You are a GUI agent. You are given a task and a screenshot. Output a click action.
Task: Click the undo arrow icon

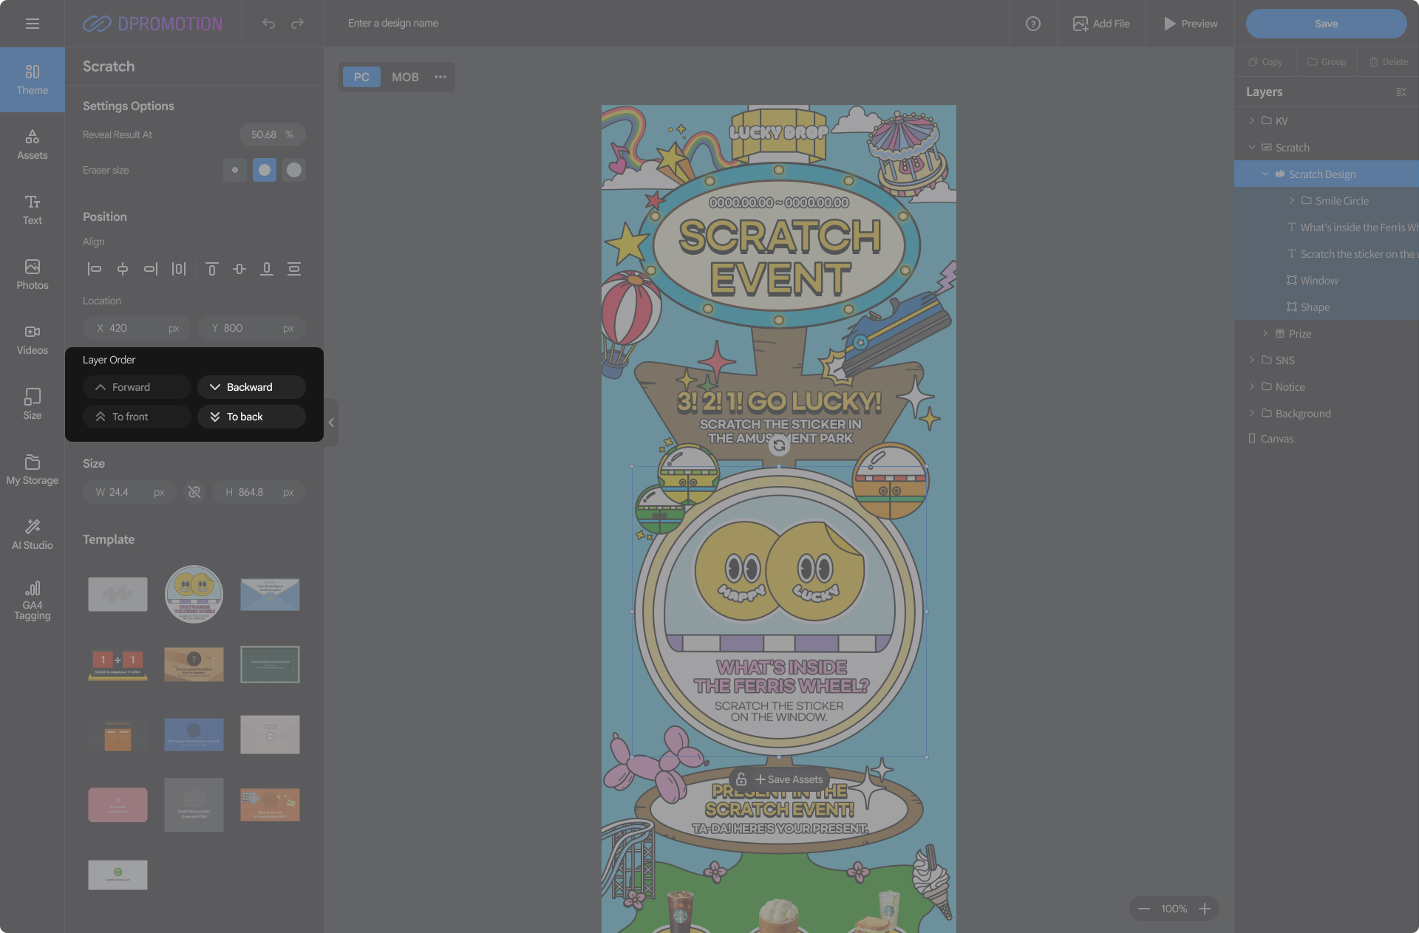click(x=268, y=24)
